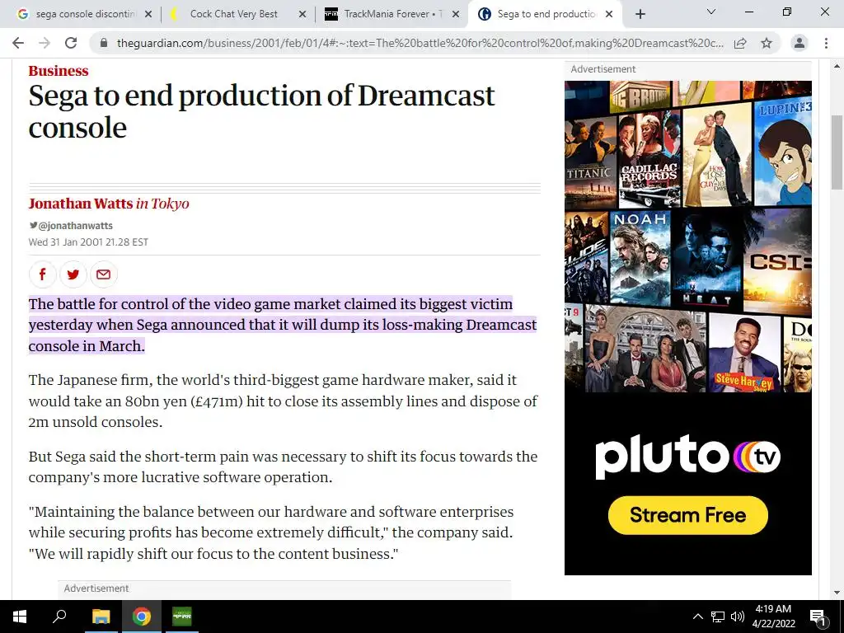The image size is (844, 633).
Task: Select the 'Sega to end production' tab
Action: (x=546, y=14)
